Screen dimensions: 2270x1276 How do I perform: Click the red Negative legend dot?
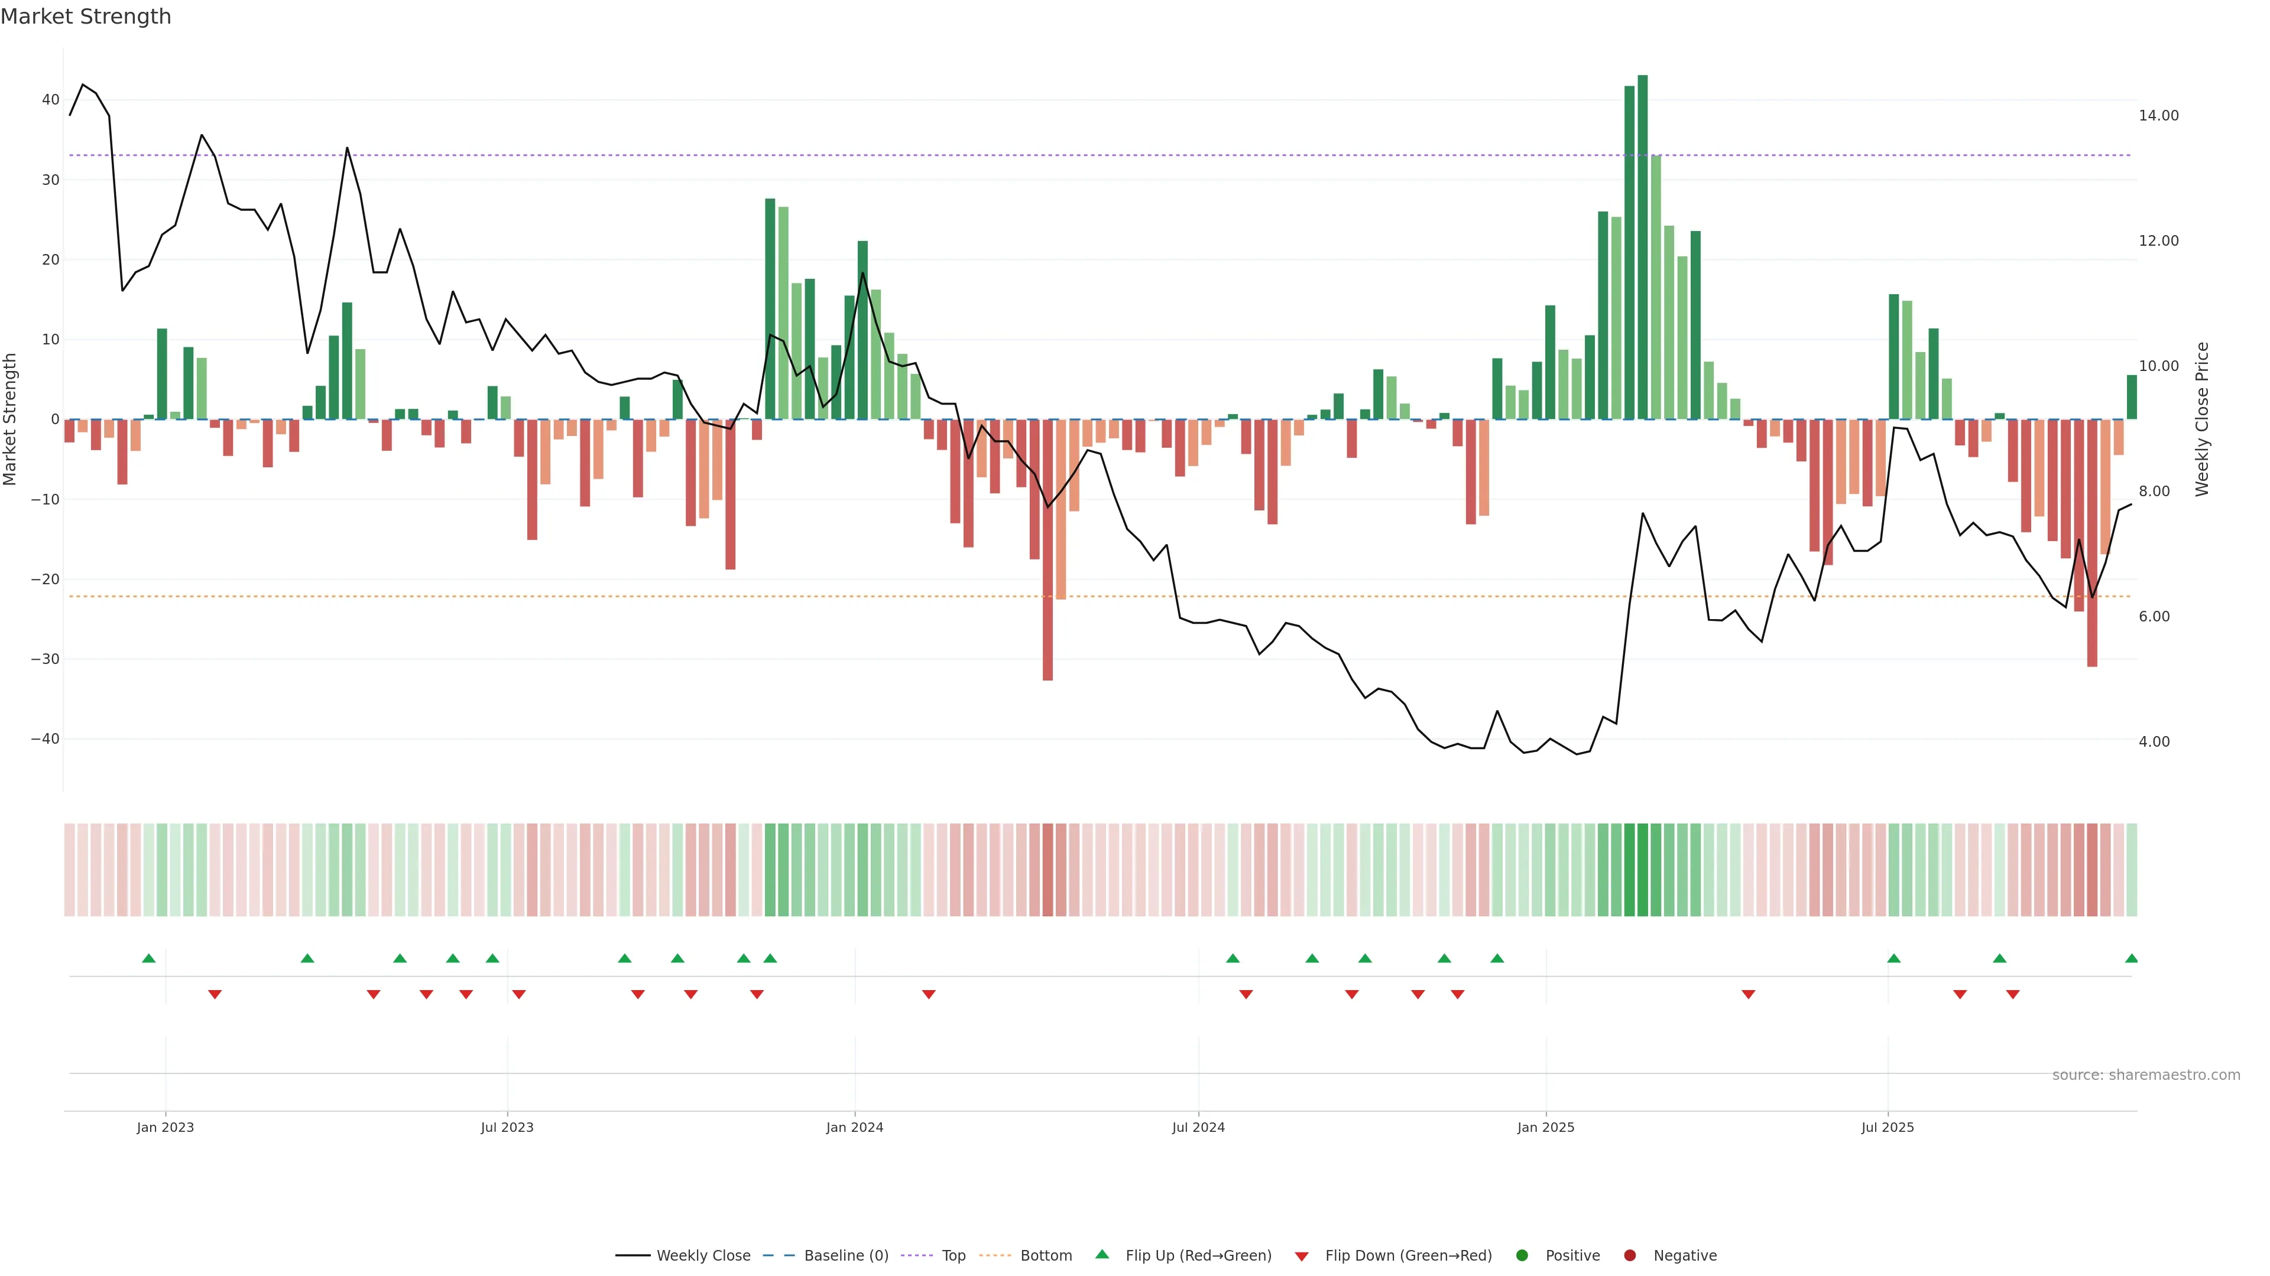[1629, 1256]
